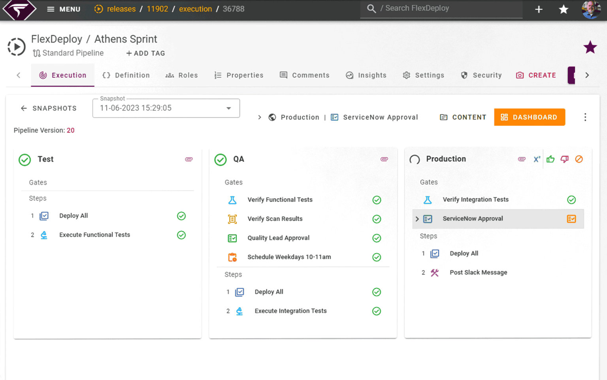The width and height of the screenshot is (607, 380).
Task: Click the Production abort circle-slash icon
Action: (579, 159)
